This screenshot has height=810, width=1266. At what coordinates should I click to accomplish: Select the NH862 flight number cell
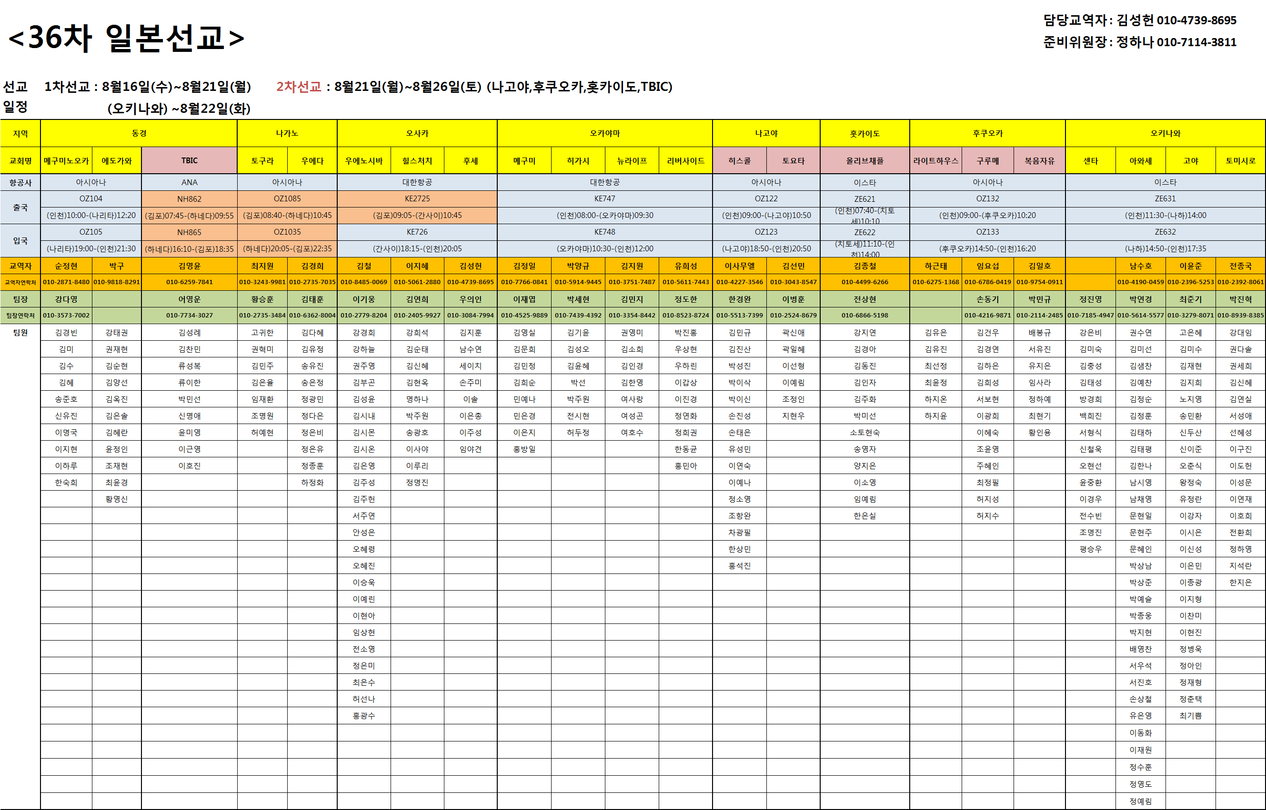(x=189, y=199)
